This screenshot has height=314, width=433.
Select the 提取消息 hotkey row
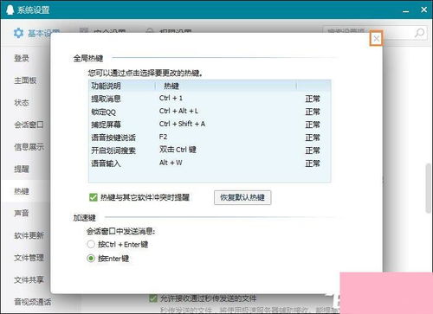[x=210, y=99]
